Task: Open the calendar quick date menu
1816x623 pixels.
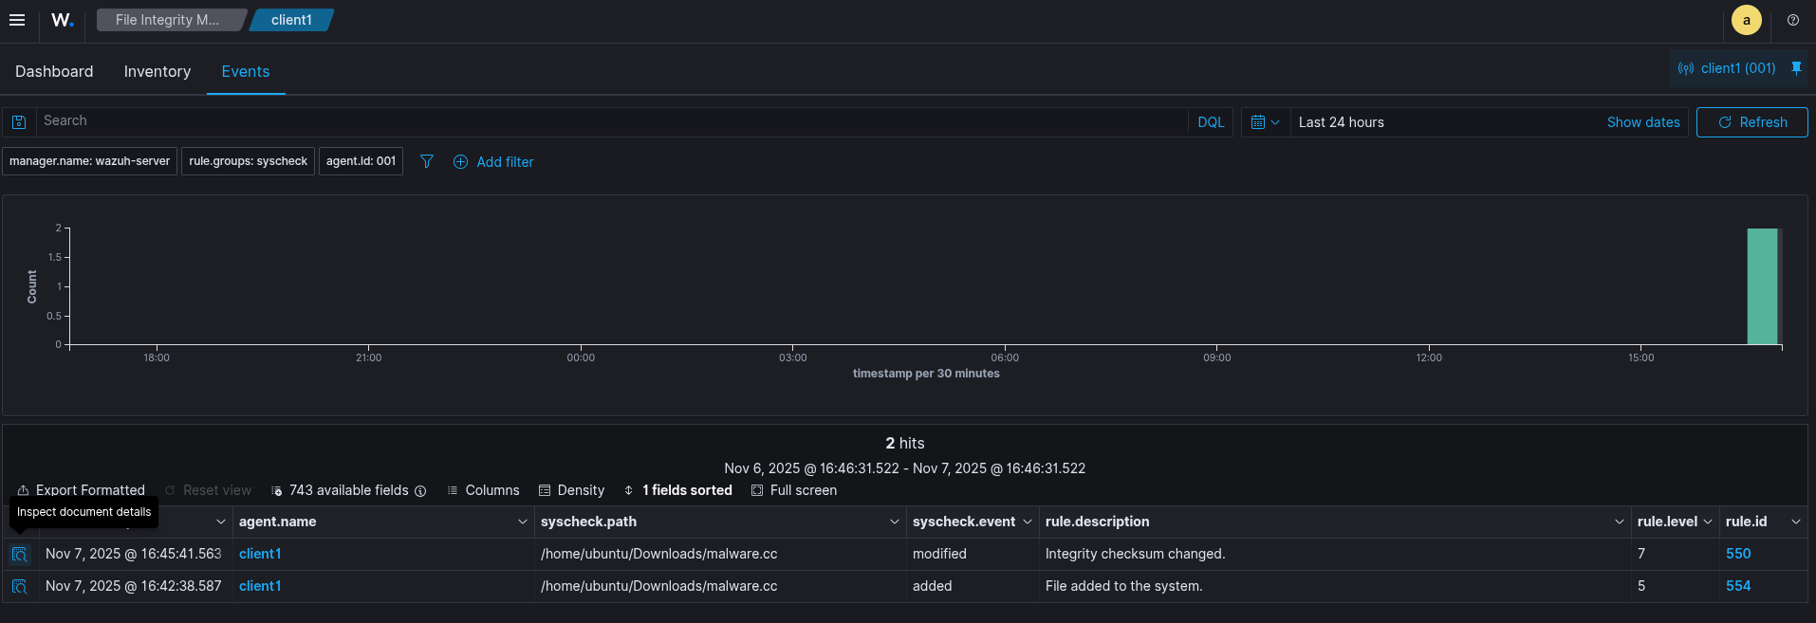Action: tap(1265, 122)
